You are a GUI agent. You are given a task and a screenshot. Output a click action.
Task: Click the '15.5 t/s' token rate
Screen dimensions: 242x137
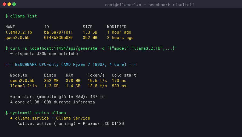97,81
